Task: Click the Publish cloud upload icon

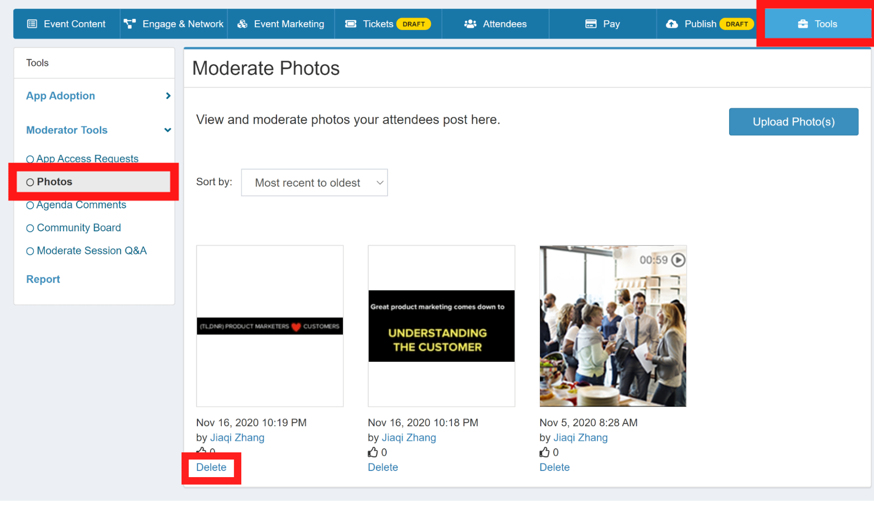Action: (x=672, y=24)
